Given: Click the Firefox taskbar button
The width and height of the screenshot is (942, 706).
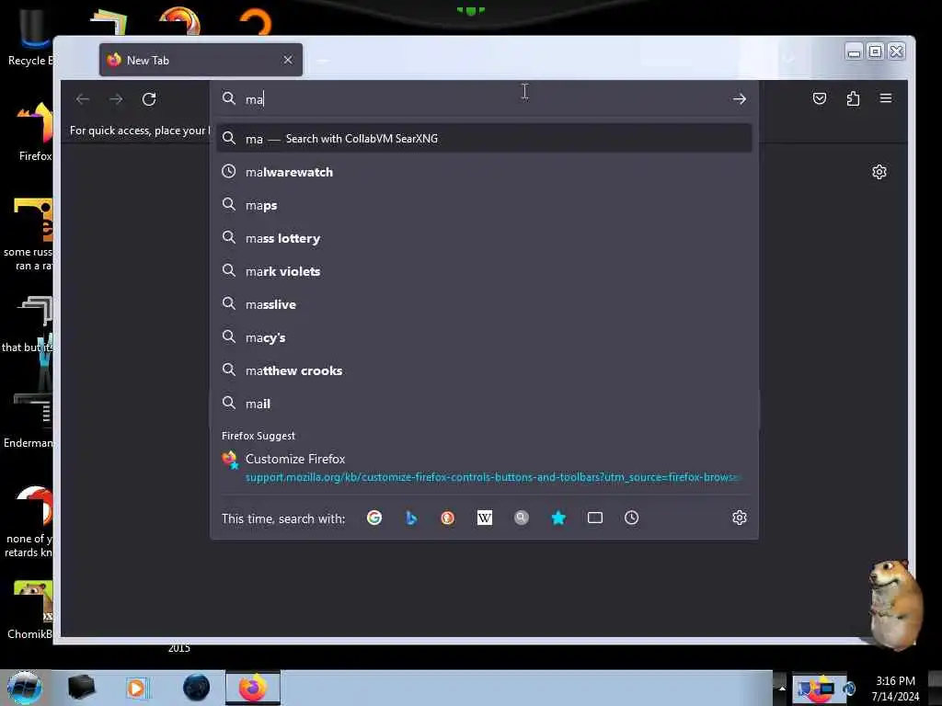Looking at the screenshot, I should 253,688.
